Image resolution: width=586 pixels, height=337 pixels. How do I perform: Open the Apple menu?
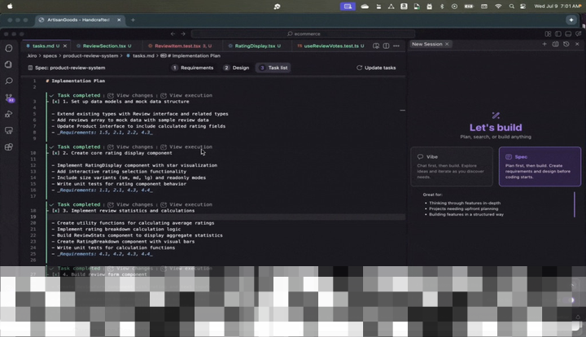10,7
